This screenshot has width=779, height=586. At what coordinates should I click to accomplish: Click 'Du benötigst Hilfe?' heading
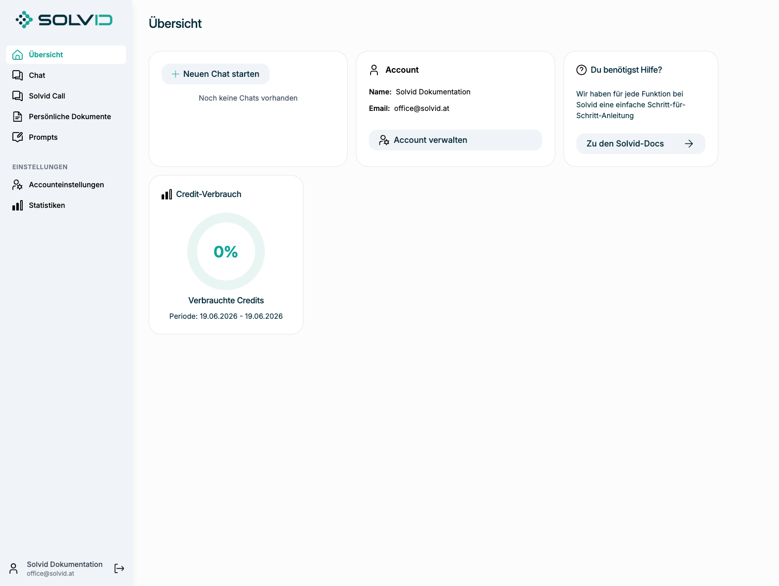(626, 70)
